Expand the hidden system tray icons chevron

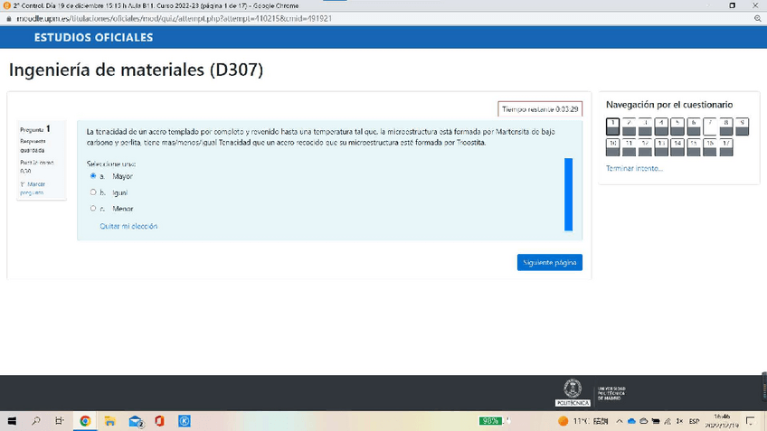pos(620,422)
